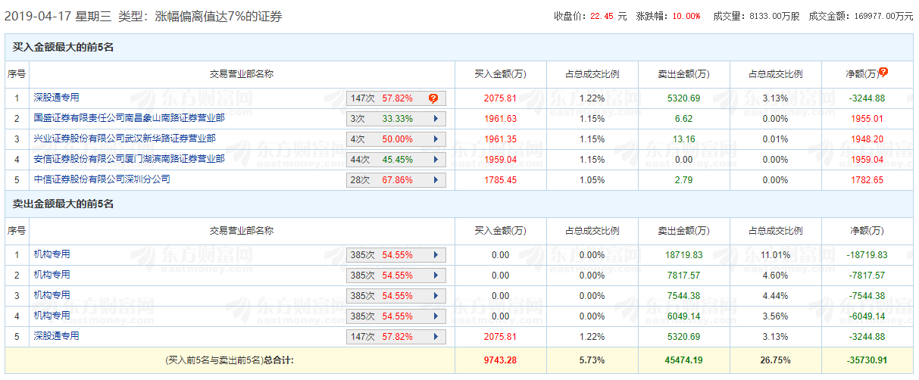Open the 国盛证券 南昌象山南路 branch link
Image resolution: width=919 pixels, height=380 pixels.
tap(129, 118)
